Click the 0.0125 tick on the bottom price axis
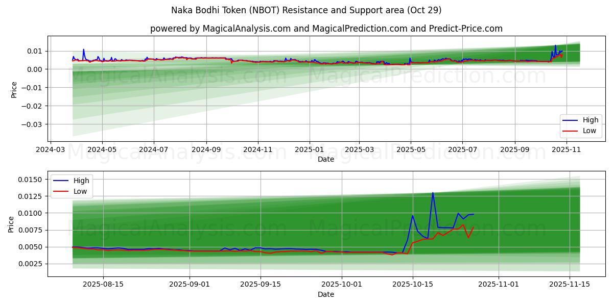613x306 pixels. pos(31,195)
